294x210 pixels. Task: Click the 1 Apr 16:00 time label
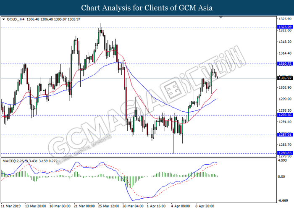pos(156,206)
